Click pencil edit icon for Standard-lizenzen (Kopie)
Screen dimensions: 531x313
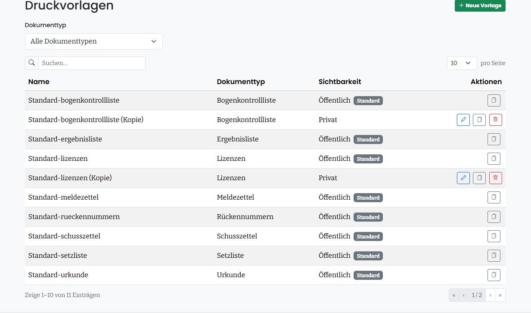[463, 178]
